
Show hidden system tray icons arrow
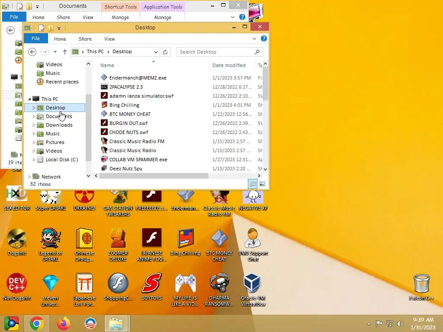click(369, 324)
